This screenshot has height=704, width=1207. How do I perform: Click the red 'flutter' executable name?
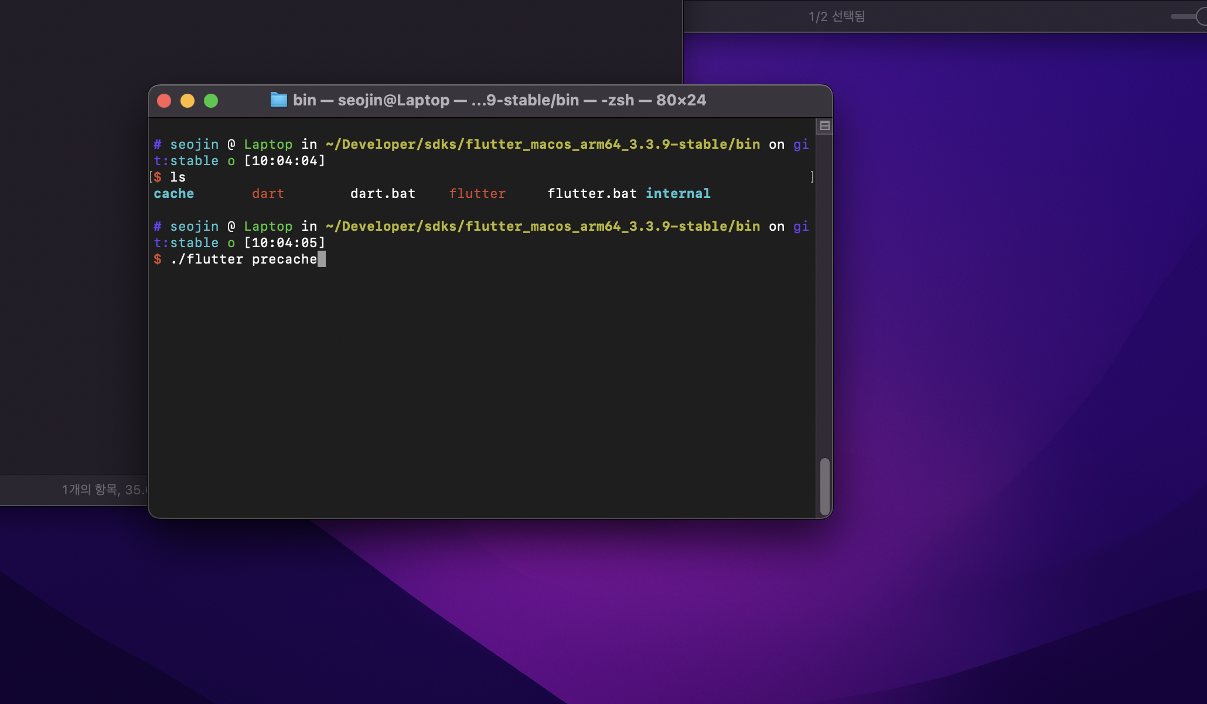pyautogui.click(x=477, y=194)
